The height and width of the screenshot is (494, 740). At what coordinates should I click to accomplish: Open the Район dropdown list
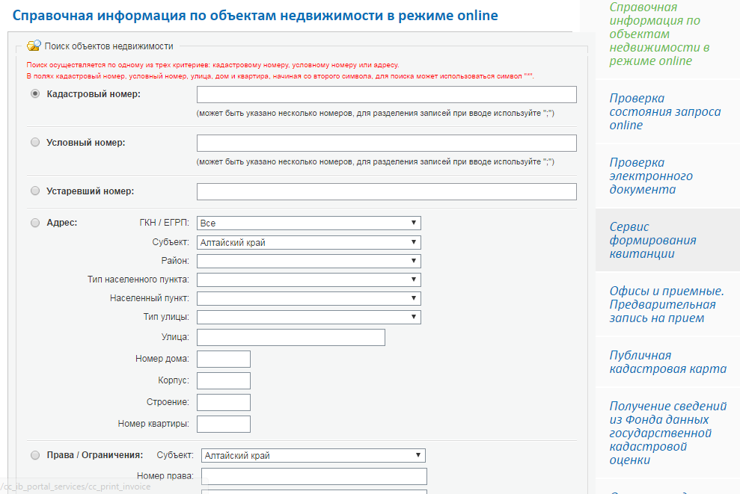pos(308,262)
